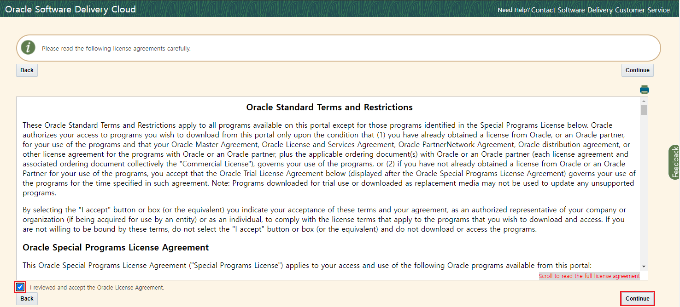The image size is (680, 307).
Task: Open Contact Software Delivery Customer Service link
Action: pos(601,10)
